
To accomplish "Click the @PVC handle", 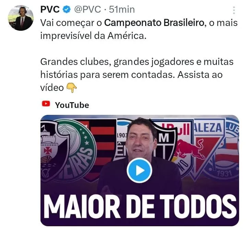I will coord(87,10).
